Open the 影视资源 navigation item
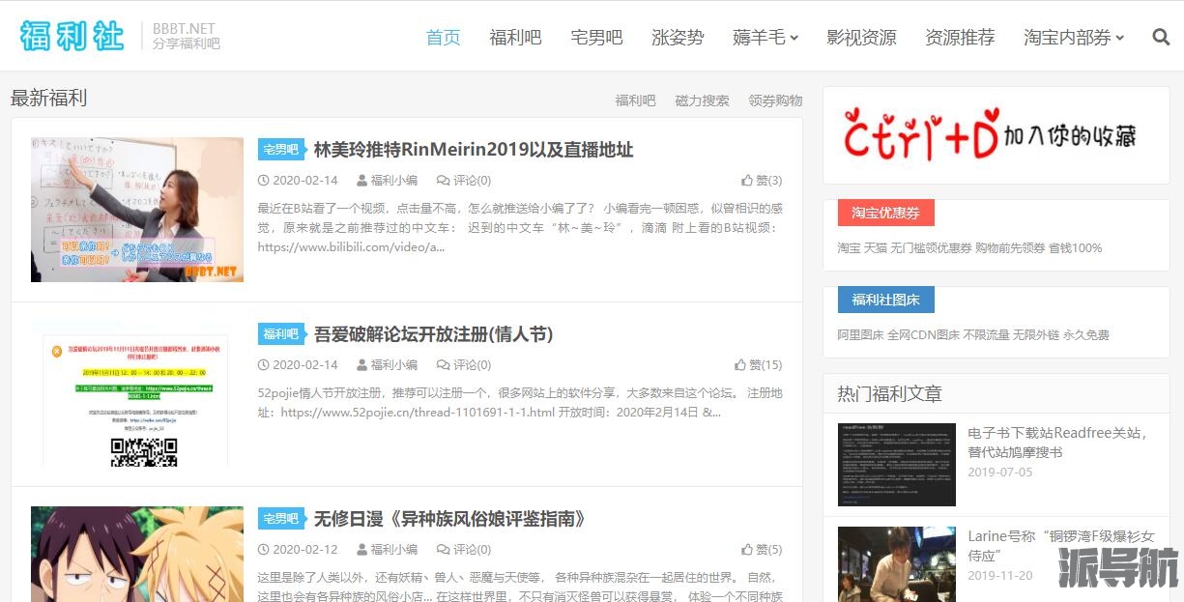The height and width of the screenshot is (602, 1184). click(x=861, y=38)
